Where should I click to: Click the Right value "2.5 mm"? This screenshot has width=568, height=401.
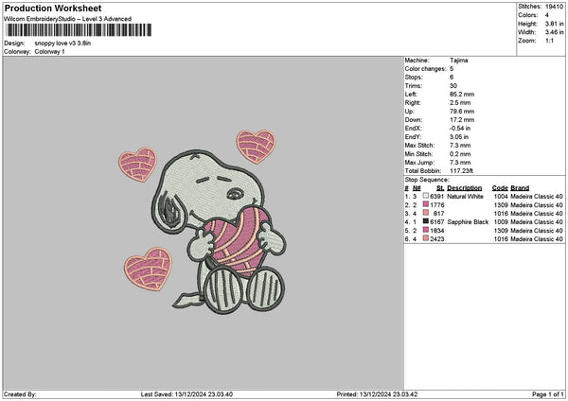coord(460,103)
